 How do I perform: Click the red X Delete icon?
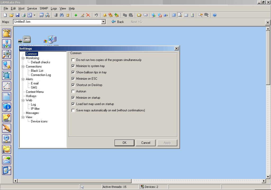(x=88, y=15)
